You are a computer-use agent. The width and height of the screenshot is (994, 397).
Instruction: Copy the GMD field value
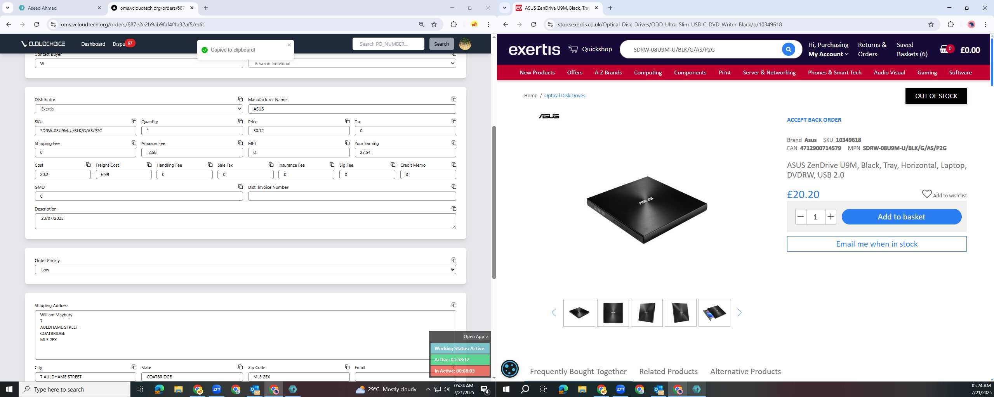(x=240, y=187)
